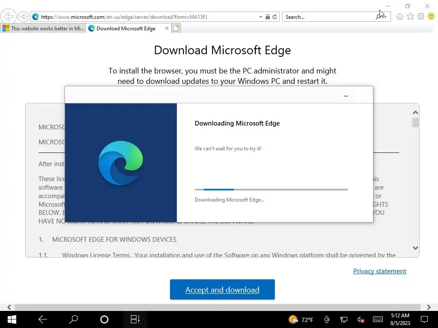Click the browser Back arrow button

point(9,17)
